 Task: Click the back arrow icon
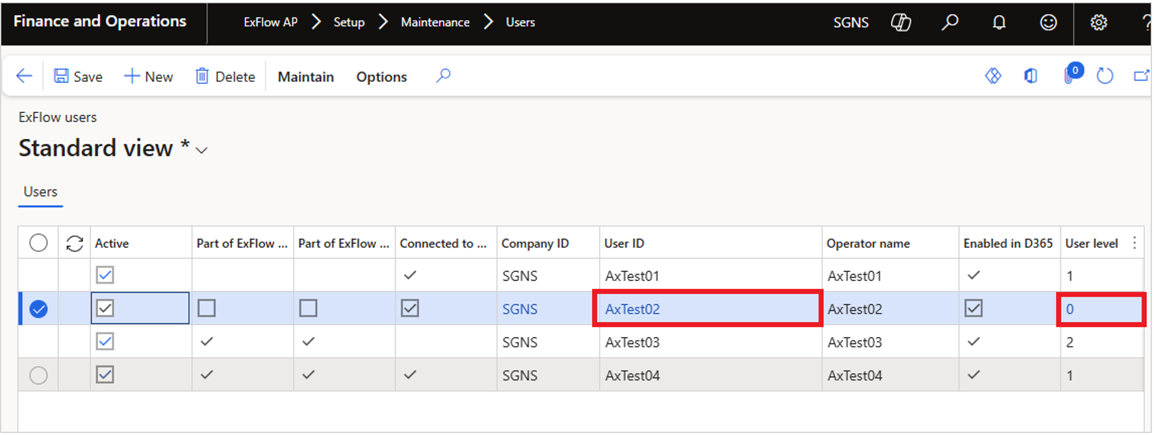[x=24, y=76]
